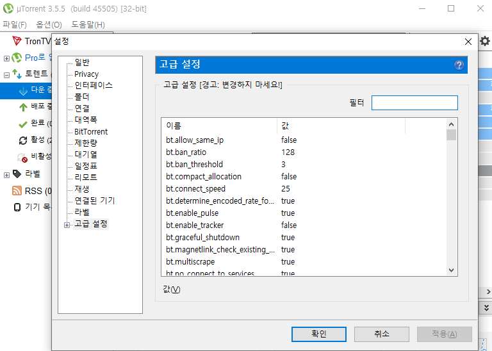Select 리모트 in settings tree

(x=86, y=177)
